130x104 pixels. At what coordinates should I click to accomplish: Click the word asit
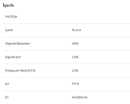(x=18, y=57)
